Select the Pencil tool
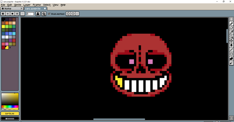The image size is (234, 122). click(x=231, y=24)
